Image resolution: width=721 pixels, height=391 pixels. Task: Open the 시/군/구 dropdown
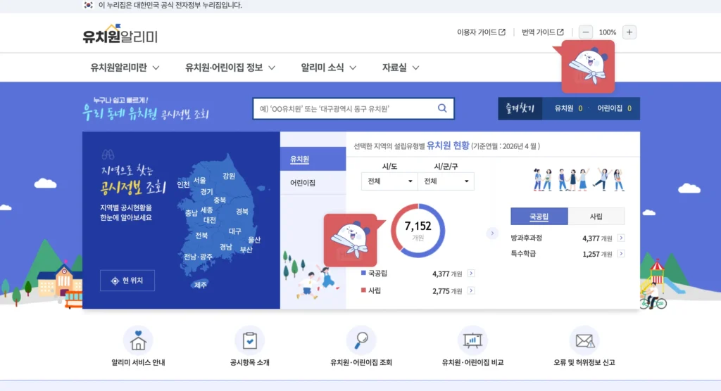[x=446, y=181]
